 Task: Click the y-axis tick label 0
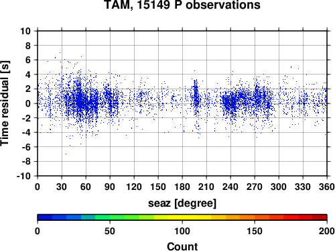pos(28,103)
